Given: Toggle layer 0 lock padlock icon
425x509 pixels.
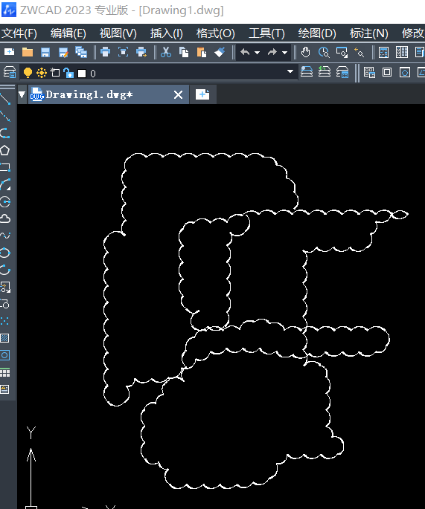Looking at the screenshot, I should tap(68, 73).
